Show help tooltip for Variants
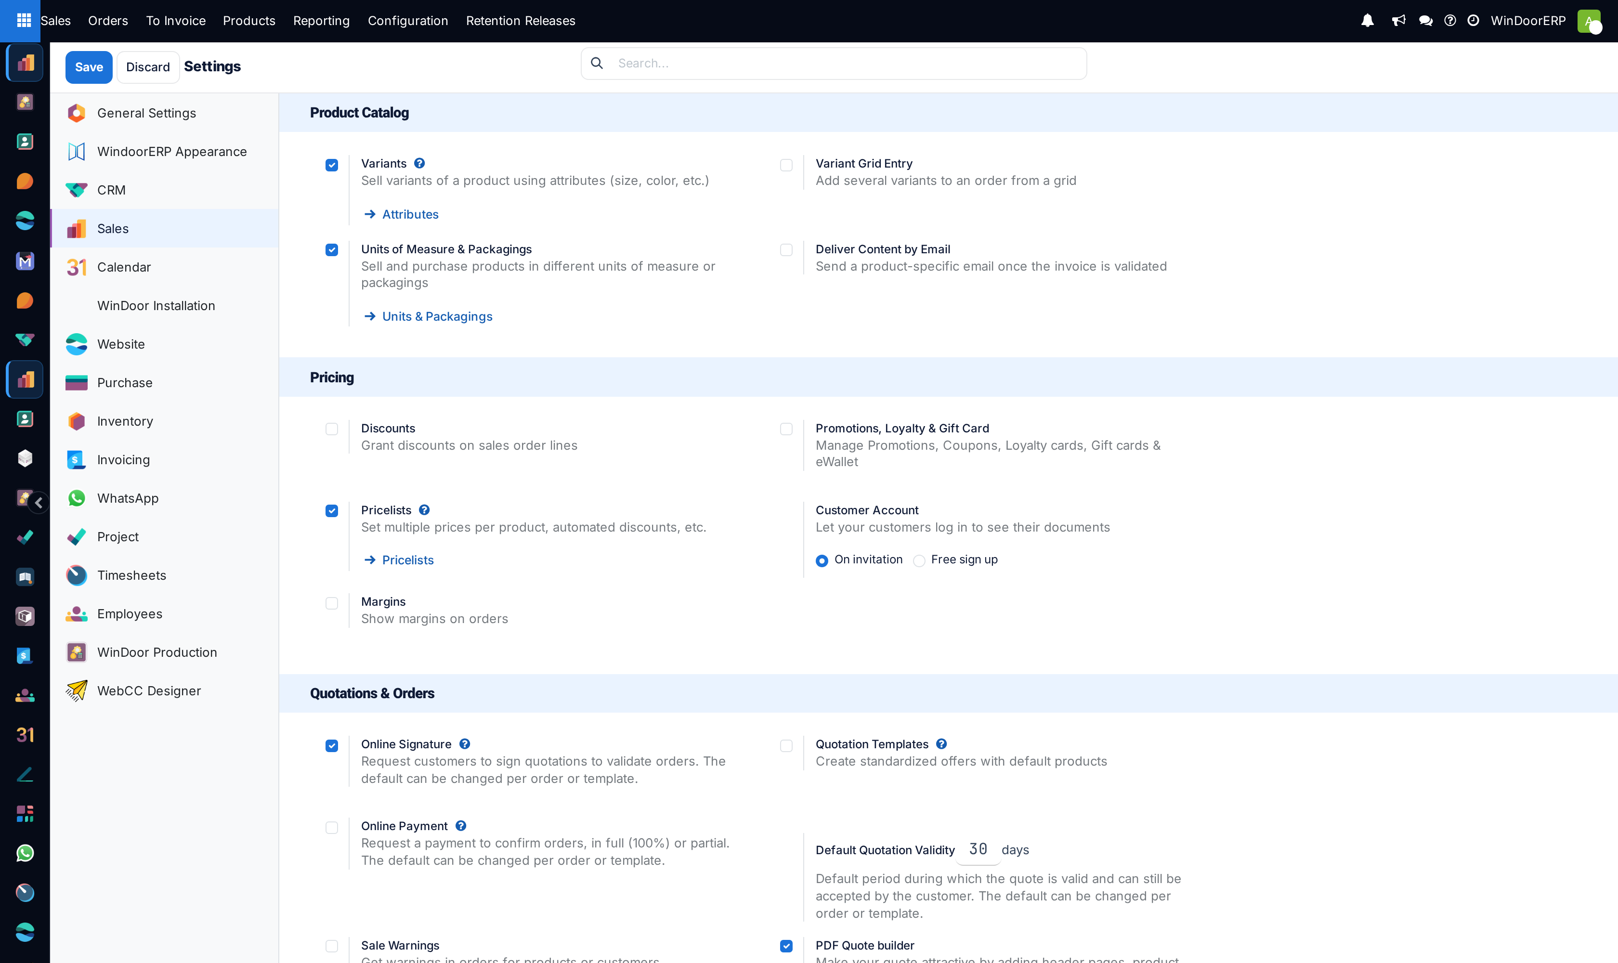 coord(419,164)
